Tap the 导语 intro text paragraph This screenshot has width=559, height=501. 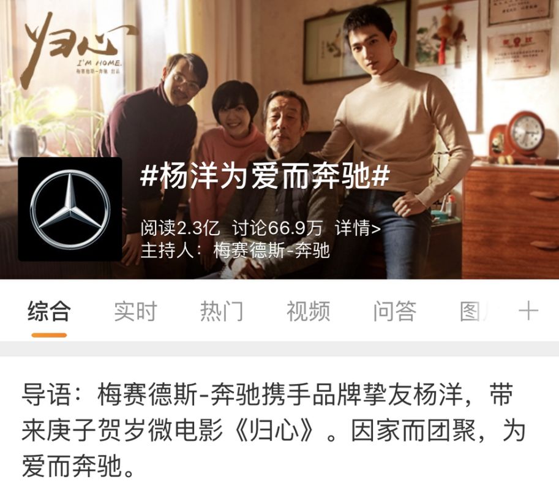[x=273, y=431]
